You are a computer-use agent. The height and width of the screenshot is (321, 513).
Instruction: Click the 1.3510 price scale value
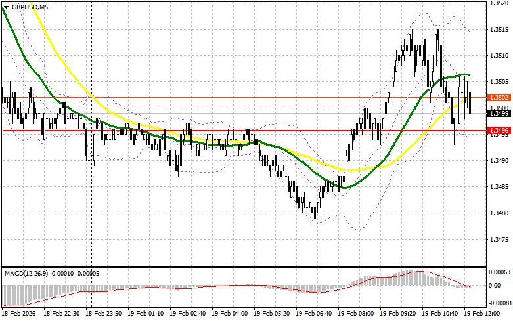[x=499, y=56]
